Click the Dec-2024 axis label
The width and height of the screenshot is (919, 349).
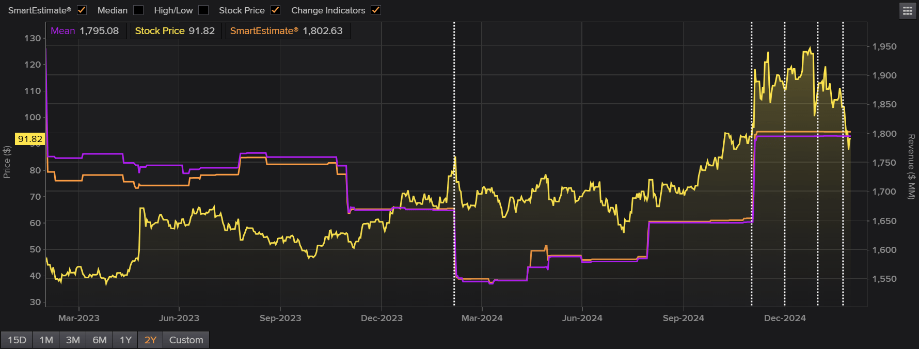(785, 318)
